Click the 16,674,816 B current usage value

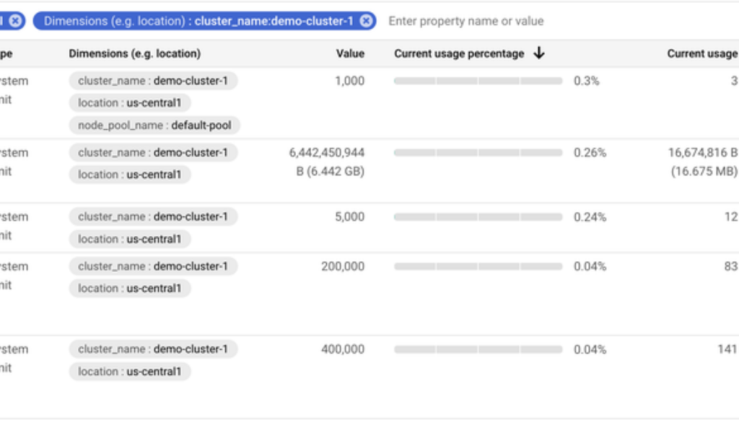(702, 153)
